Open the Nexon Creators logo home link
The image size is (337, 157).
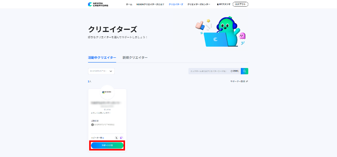[x=98, y=4]
